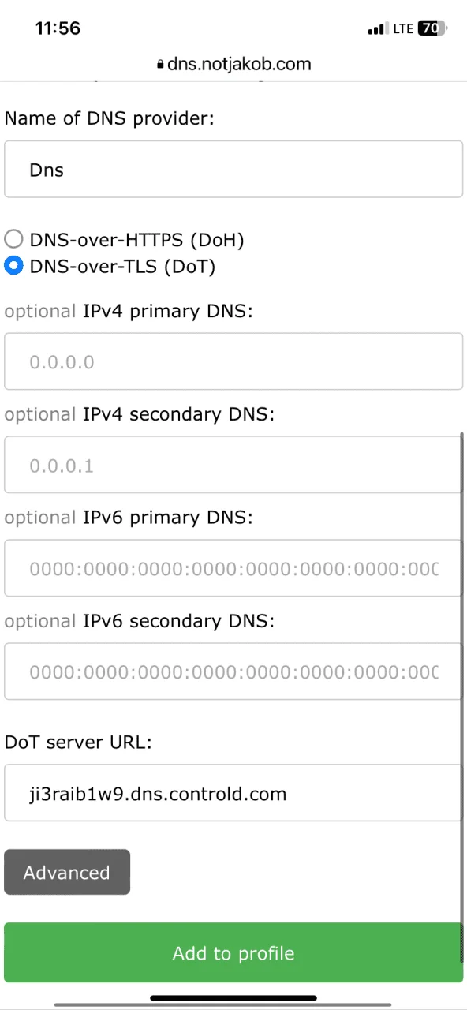The height and width of the screenshot is (1010, 467).
Task: Focus the Name of DNS provider field
Action: pos(233,169)
